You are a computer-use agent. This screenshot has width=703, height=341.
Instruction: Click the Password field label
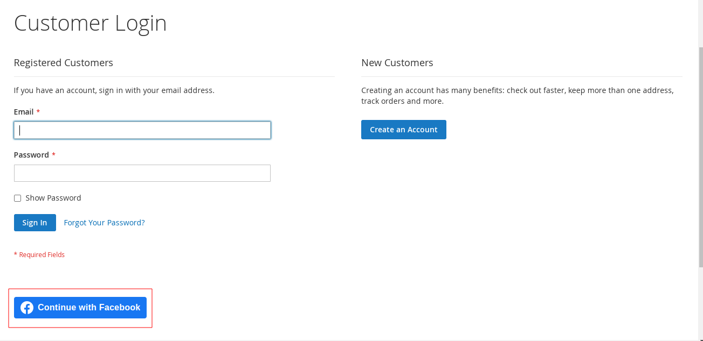(x=31, y=154)
